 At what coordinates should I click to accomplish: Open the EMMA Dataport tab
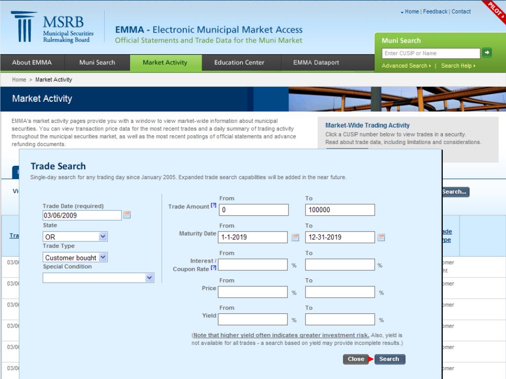[315, 63]
